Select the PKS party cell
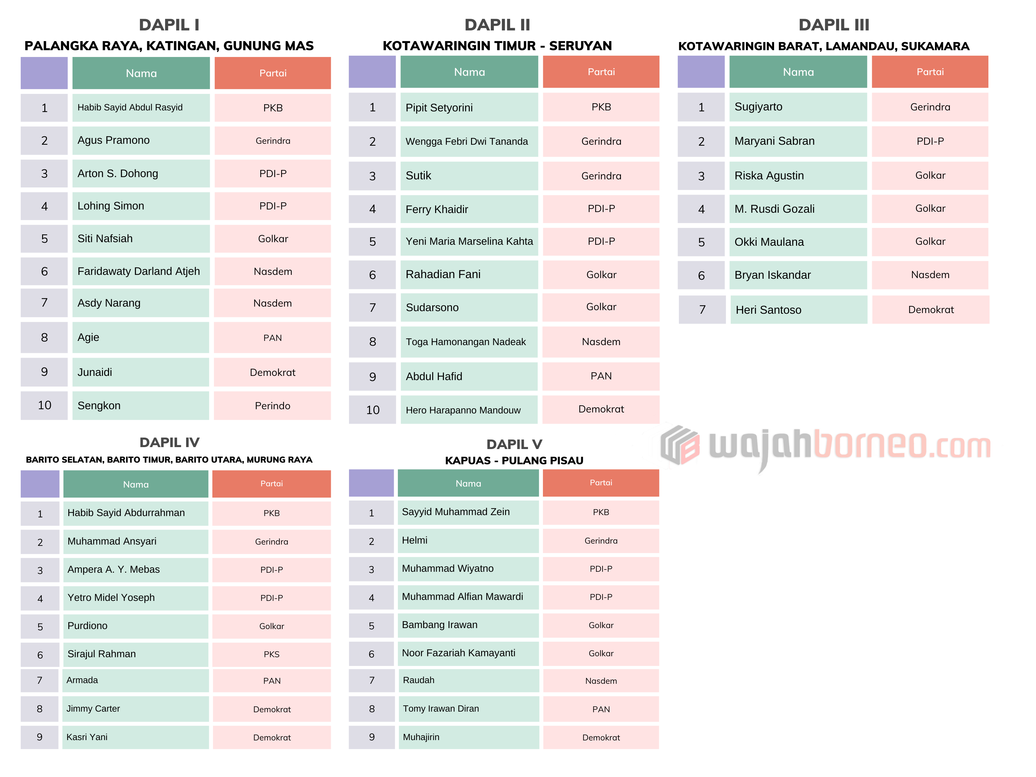The image size is (1036, 777). click(271, 654)
